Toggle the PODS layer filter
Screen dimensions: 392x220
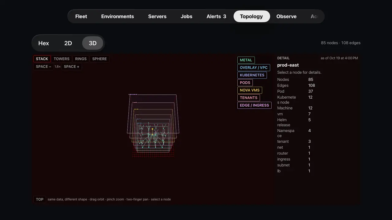pyautogui.click(x=245, y=82)
